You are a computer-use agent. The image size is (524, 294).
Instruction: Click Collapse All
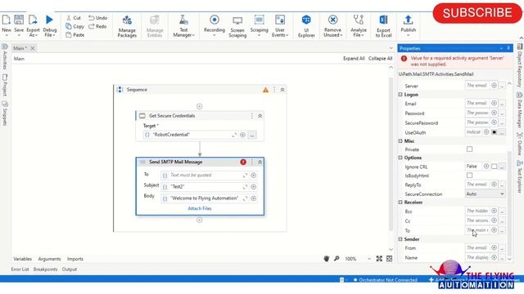click(380, 58)
